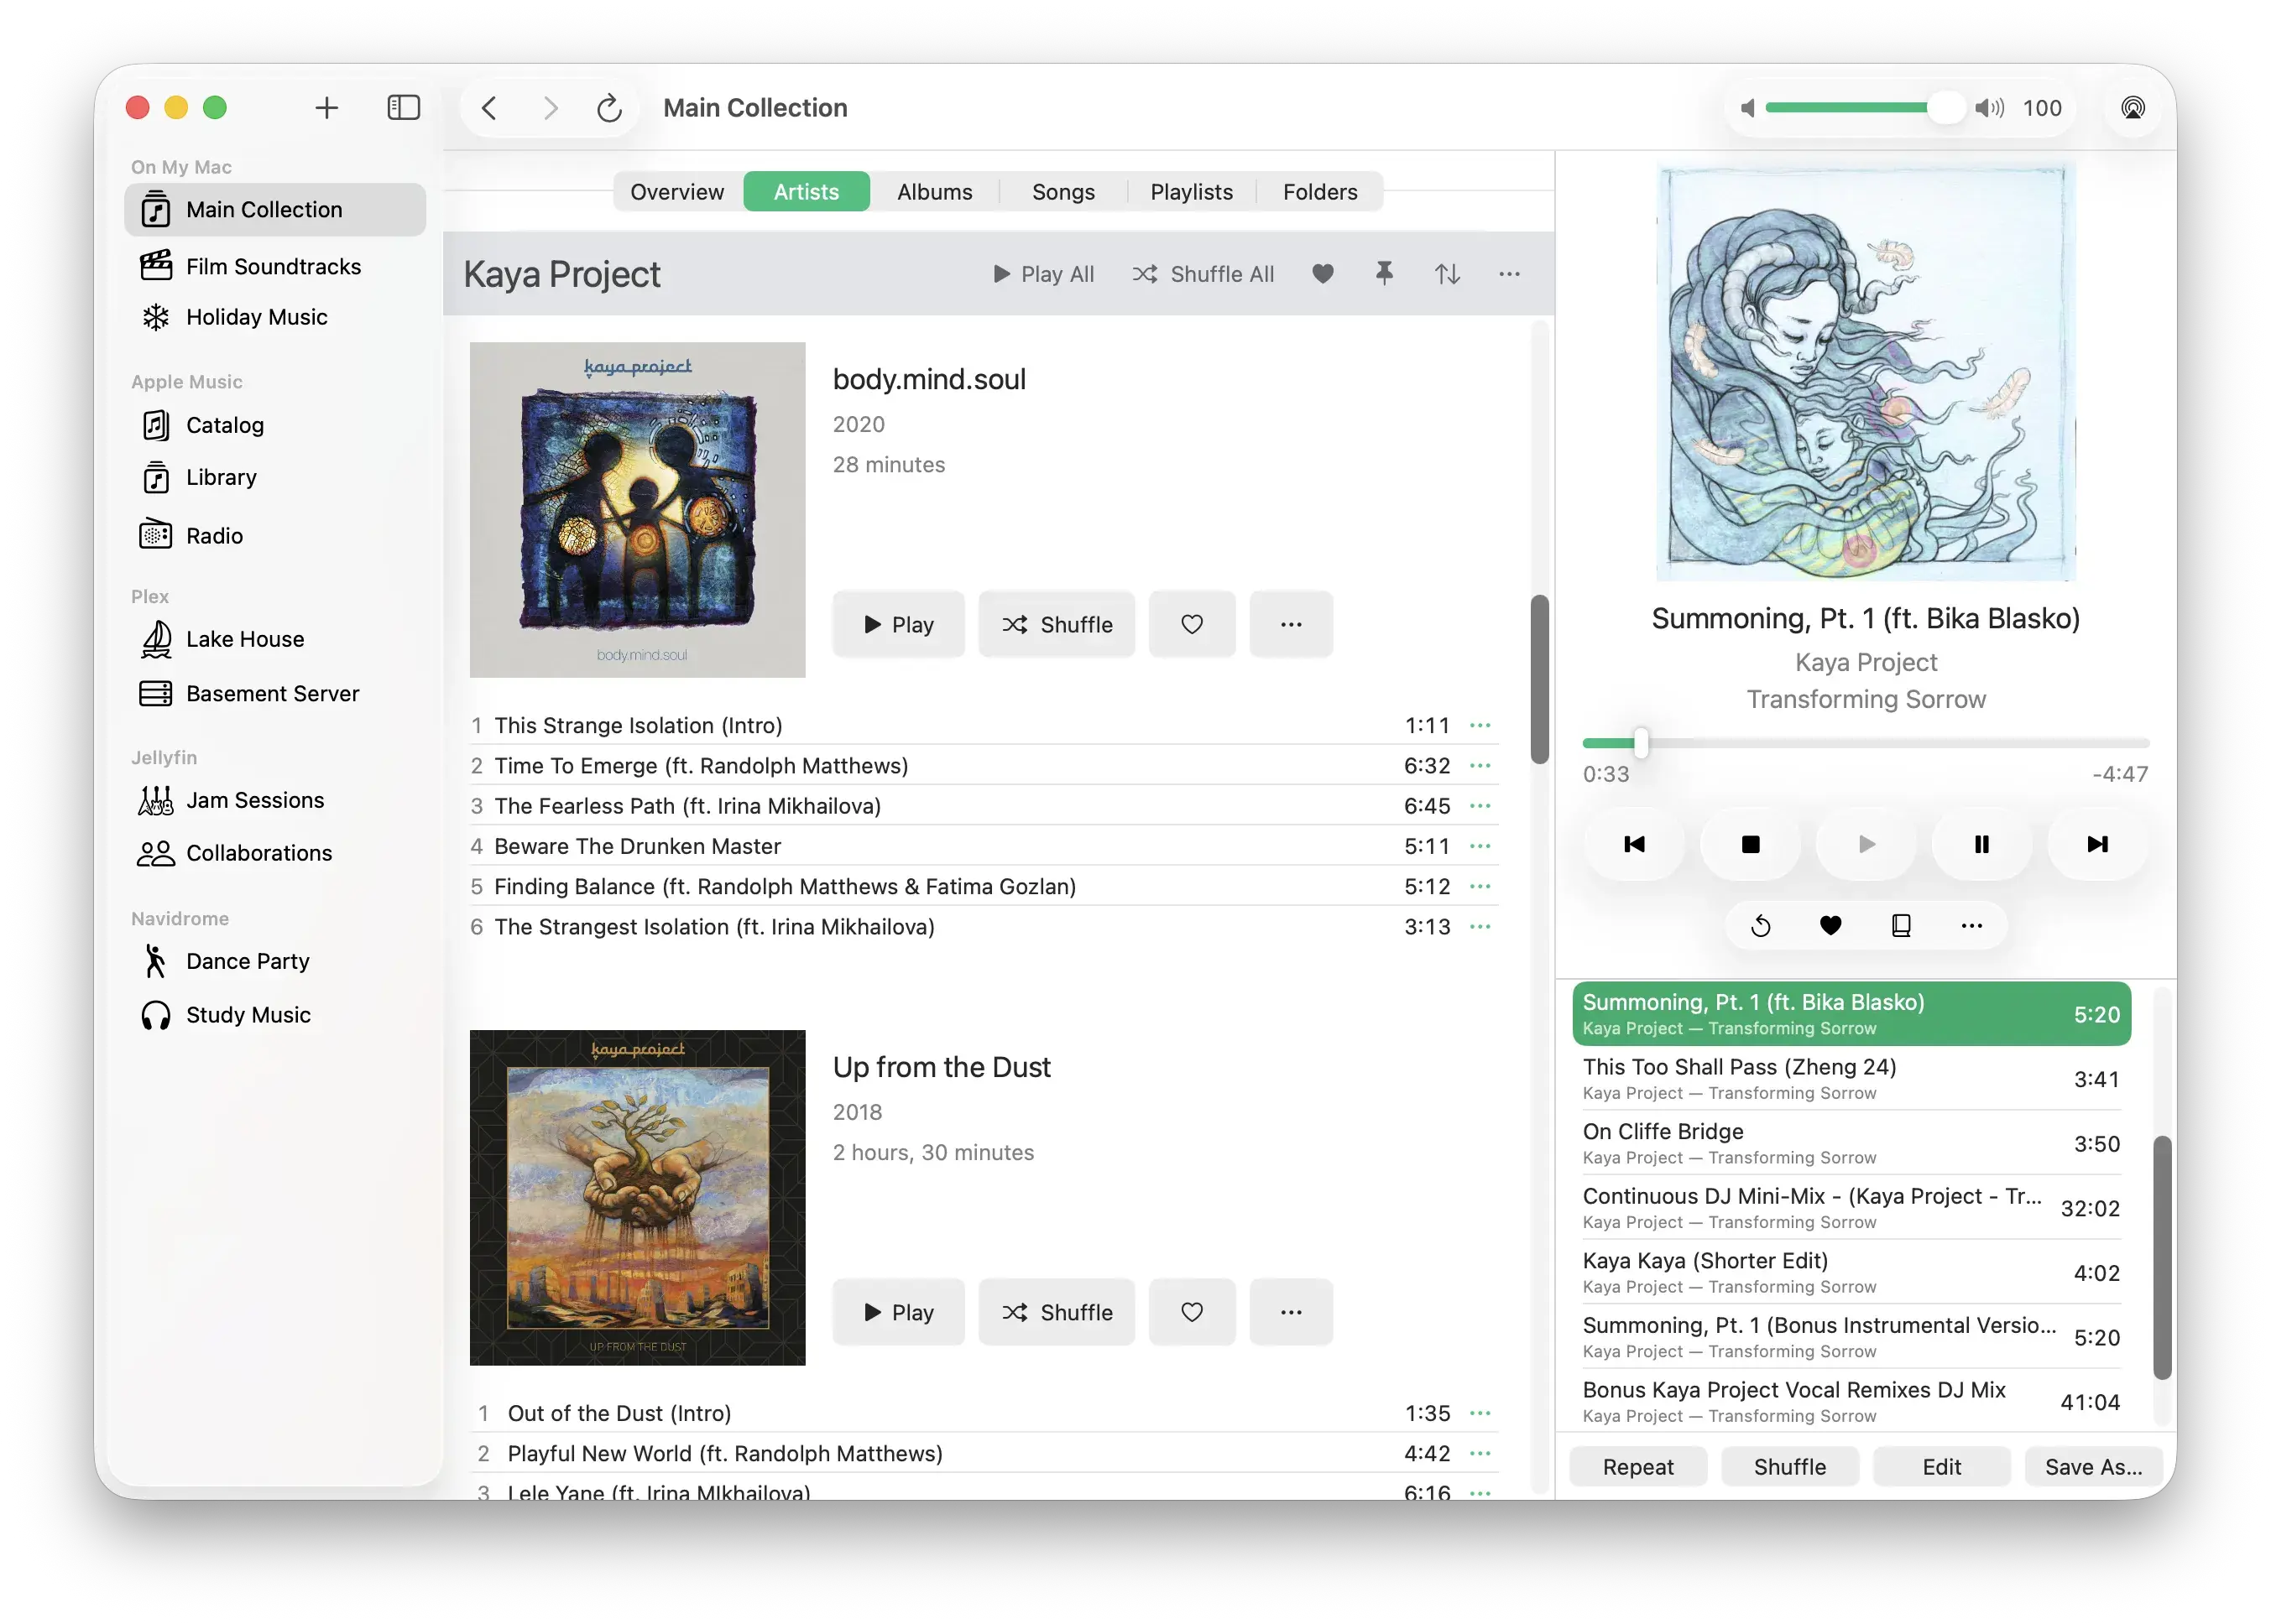Select On Cliffe Bridge in the queue
Screen dimensions: 2271x1624
click(x=1851, y=1143)
